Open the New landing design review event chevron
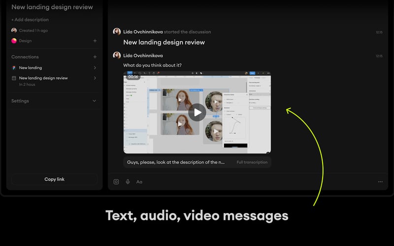The width and height of the screenshot is (394, 246). pyautogui.click(x=95, y=78)
